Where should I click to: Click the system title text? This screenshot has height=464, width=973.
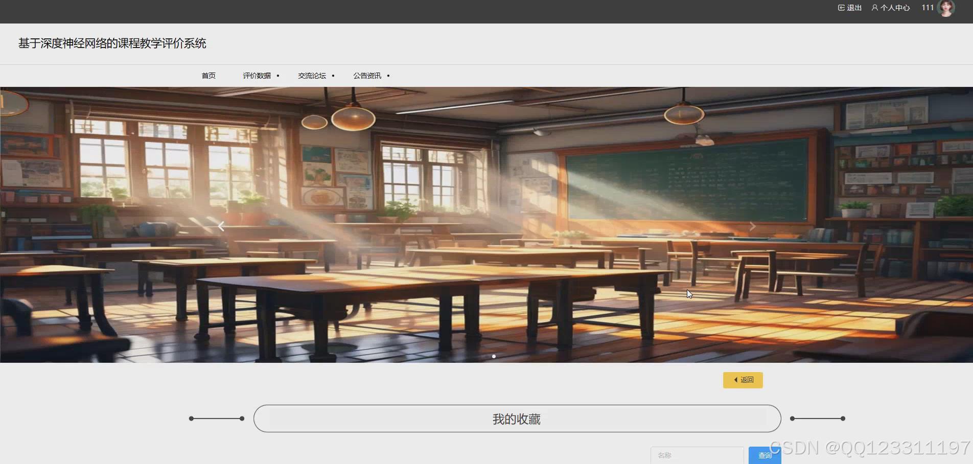point(112,43)
